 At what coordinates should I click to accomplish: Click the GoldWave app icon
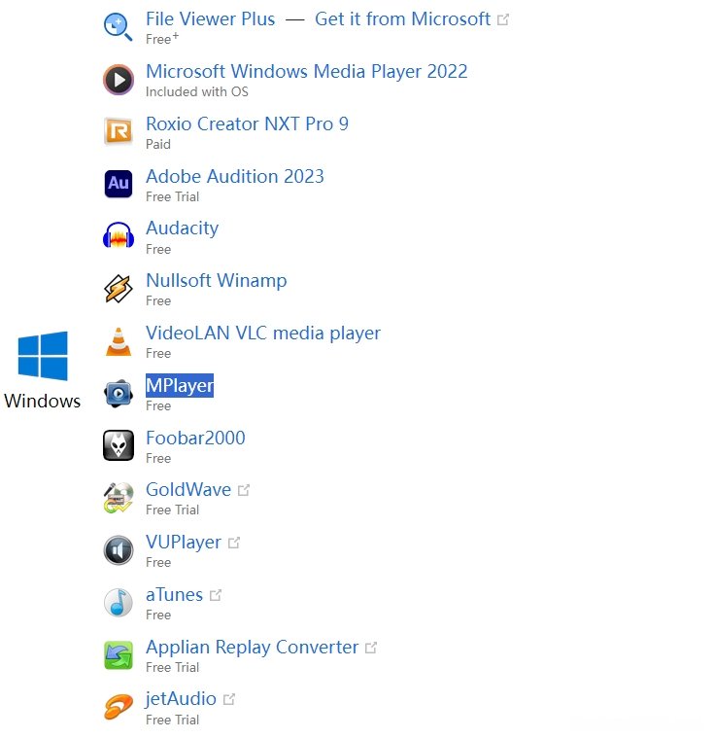(119, 498)
